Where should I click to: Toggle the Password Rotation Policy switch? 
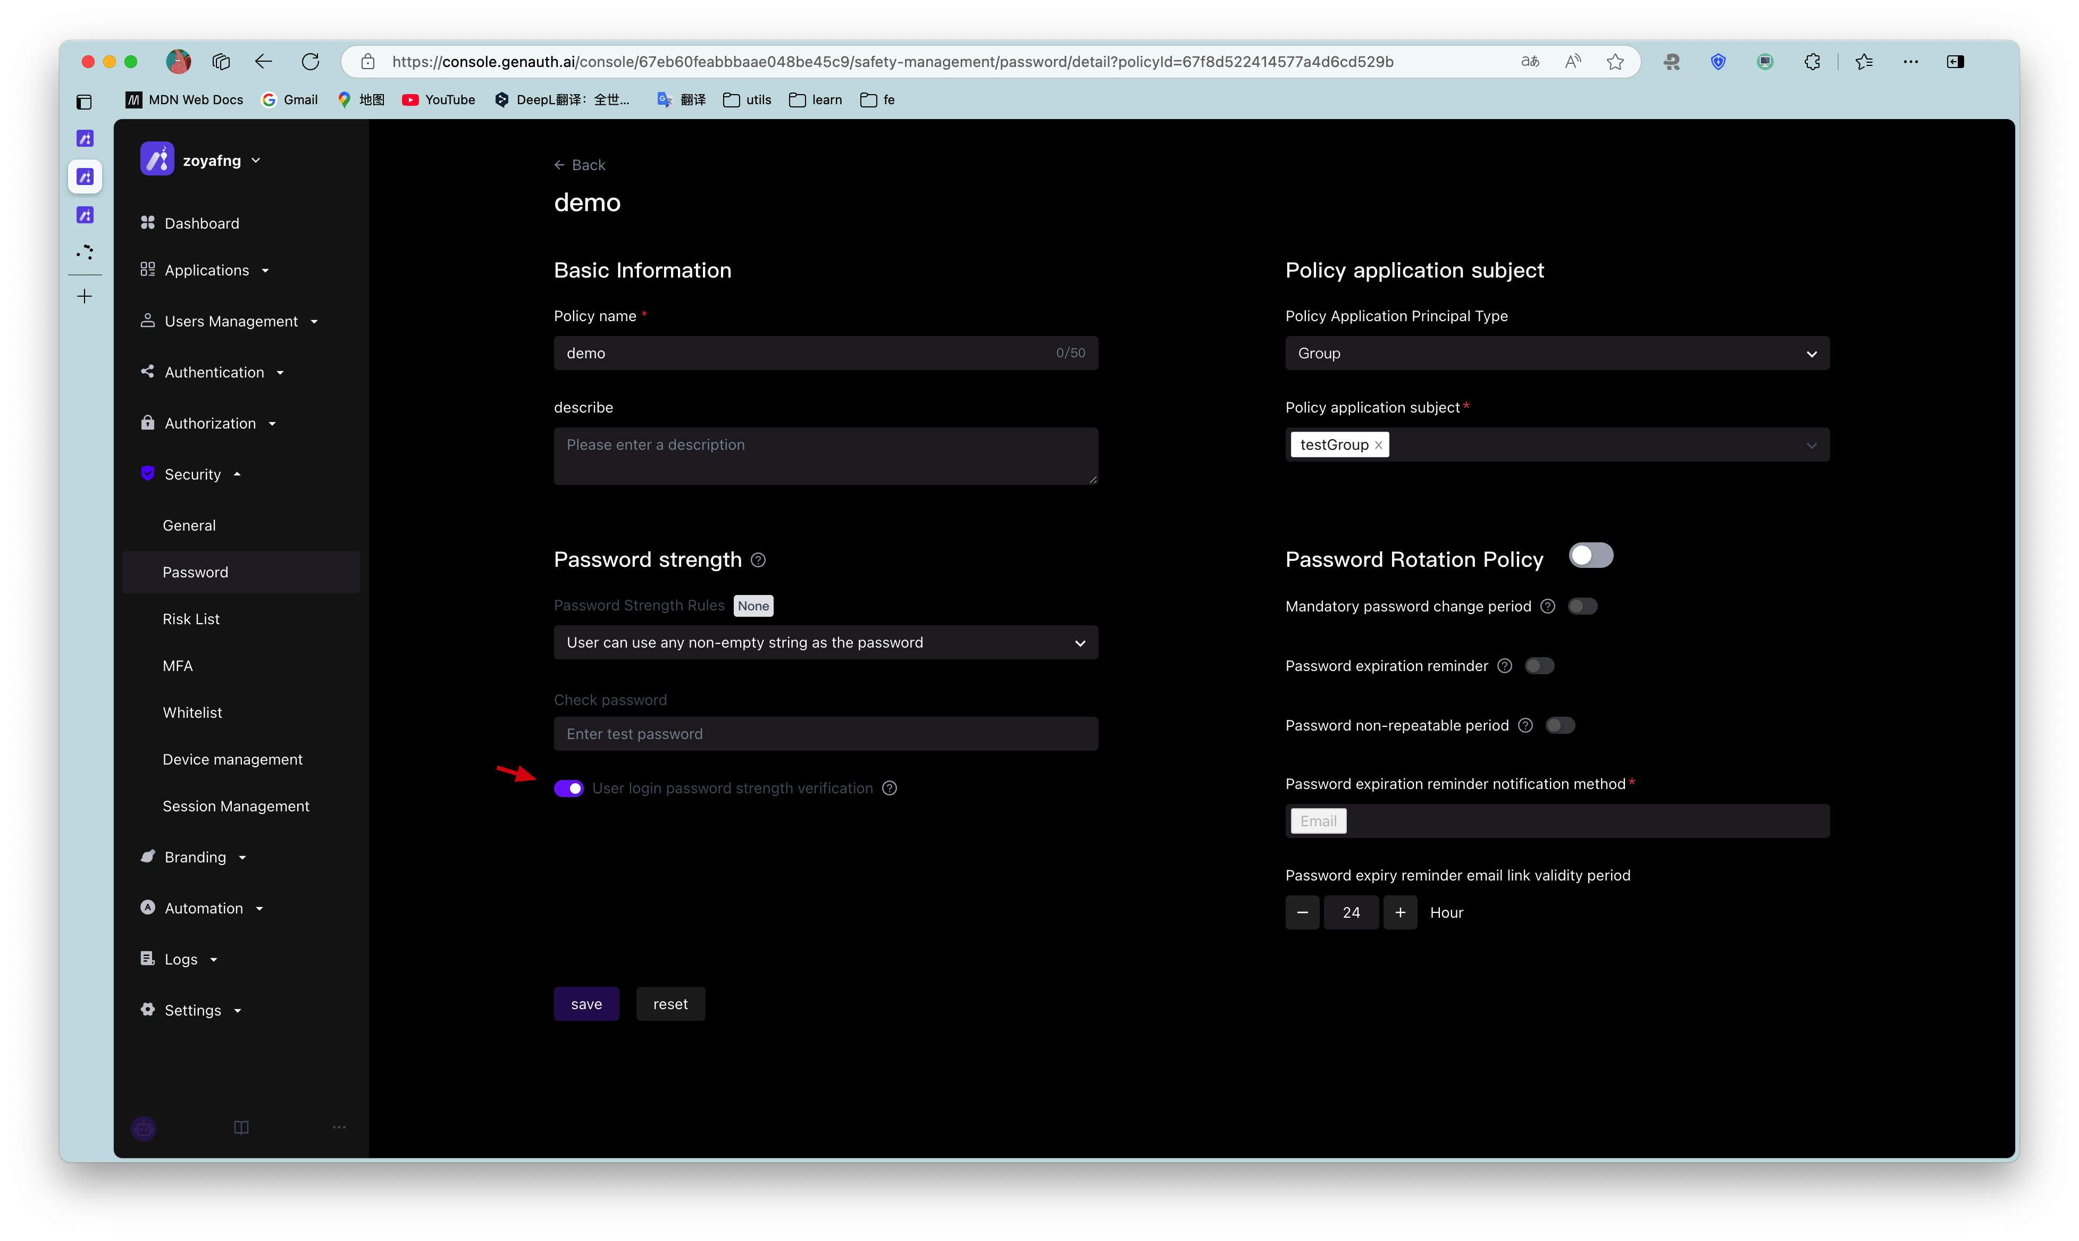tap(1590, 556)
